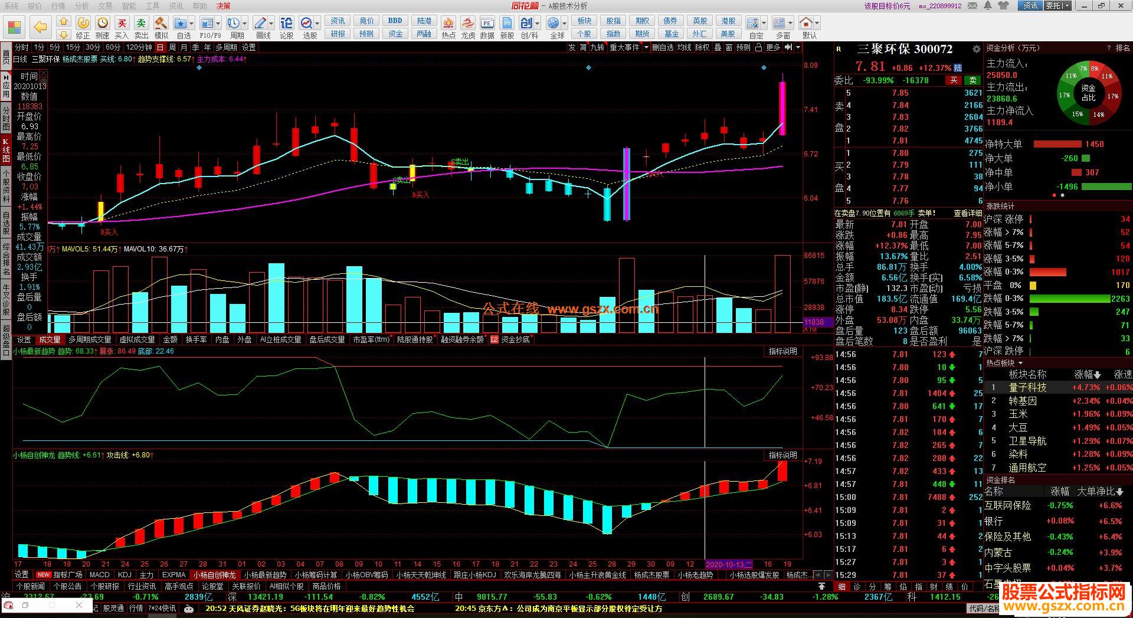Switch to the 周 weekly period tab
1133x618 pixels.
click(x=172, y=47)
